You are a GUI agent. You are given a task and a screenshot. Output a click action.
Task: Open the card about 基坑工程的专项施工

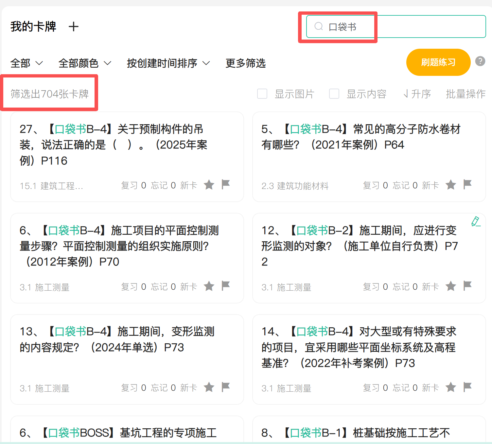127,430
